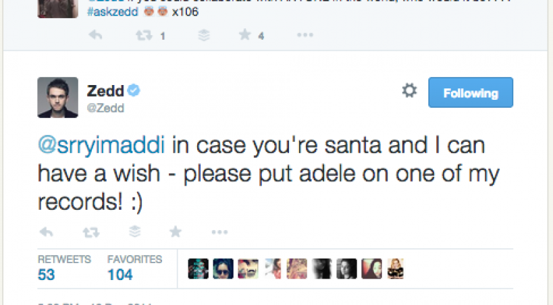Viewport: 553px width, 305px height.
Task: Click the stack icon on the top tweet
Action: pyautogui.click(x=203, y=36)
